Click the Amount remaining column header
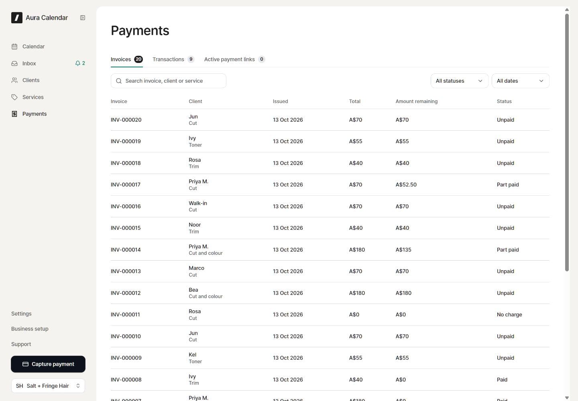This screenshot has width=578, height=401. pyautogui.click(x=417, y=101)
